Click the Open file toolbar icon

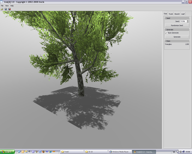click(2, 9)
